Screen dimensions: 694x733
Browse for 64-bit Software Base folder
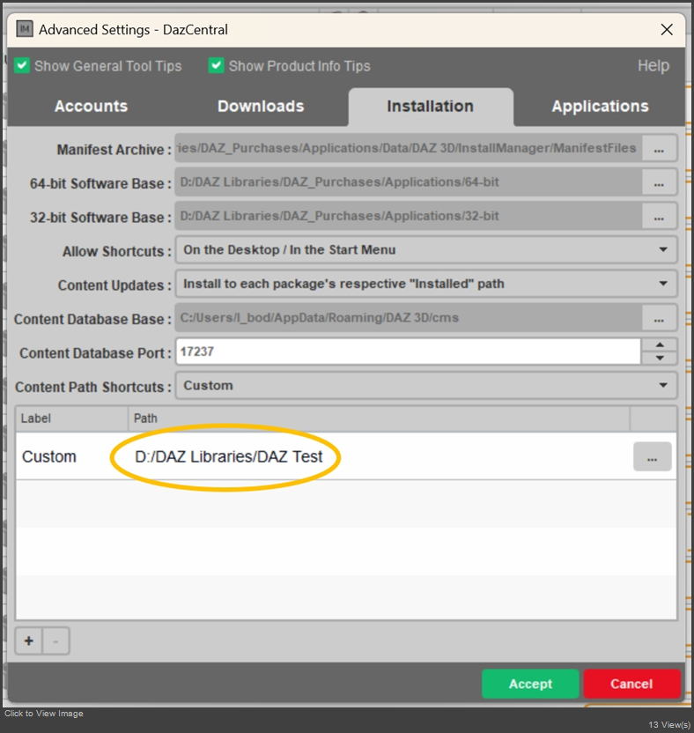[659, 182]
